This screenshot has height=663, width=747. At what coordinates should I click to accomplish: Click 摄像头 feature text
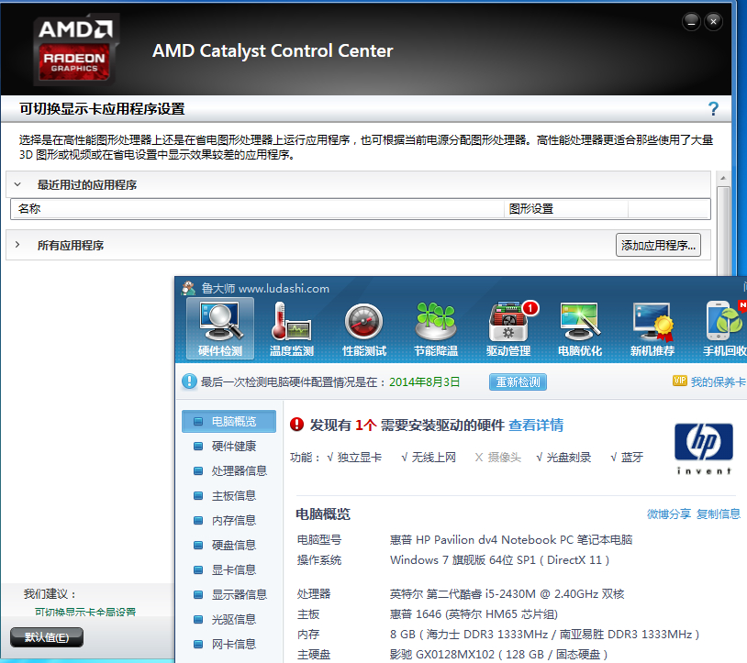point(504,458)
